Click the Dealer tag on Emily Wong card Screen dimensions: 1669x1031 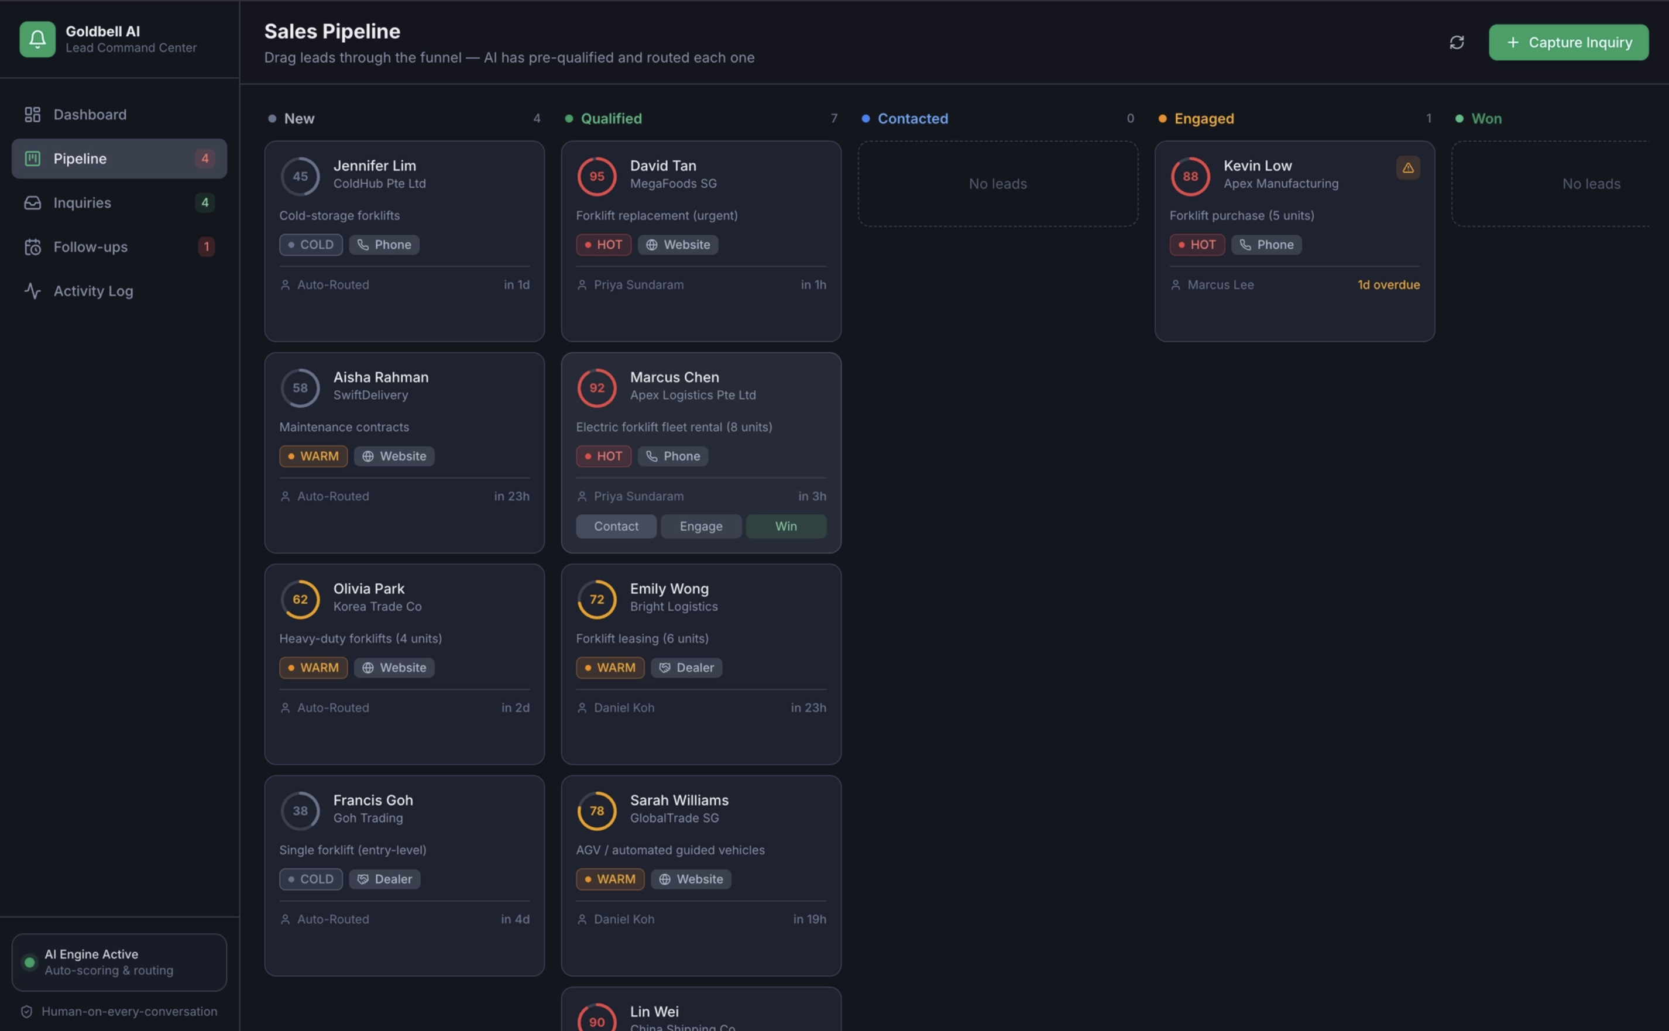point(686,668)
